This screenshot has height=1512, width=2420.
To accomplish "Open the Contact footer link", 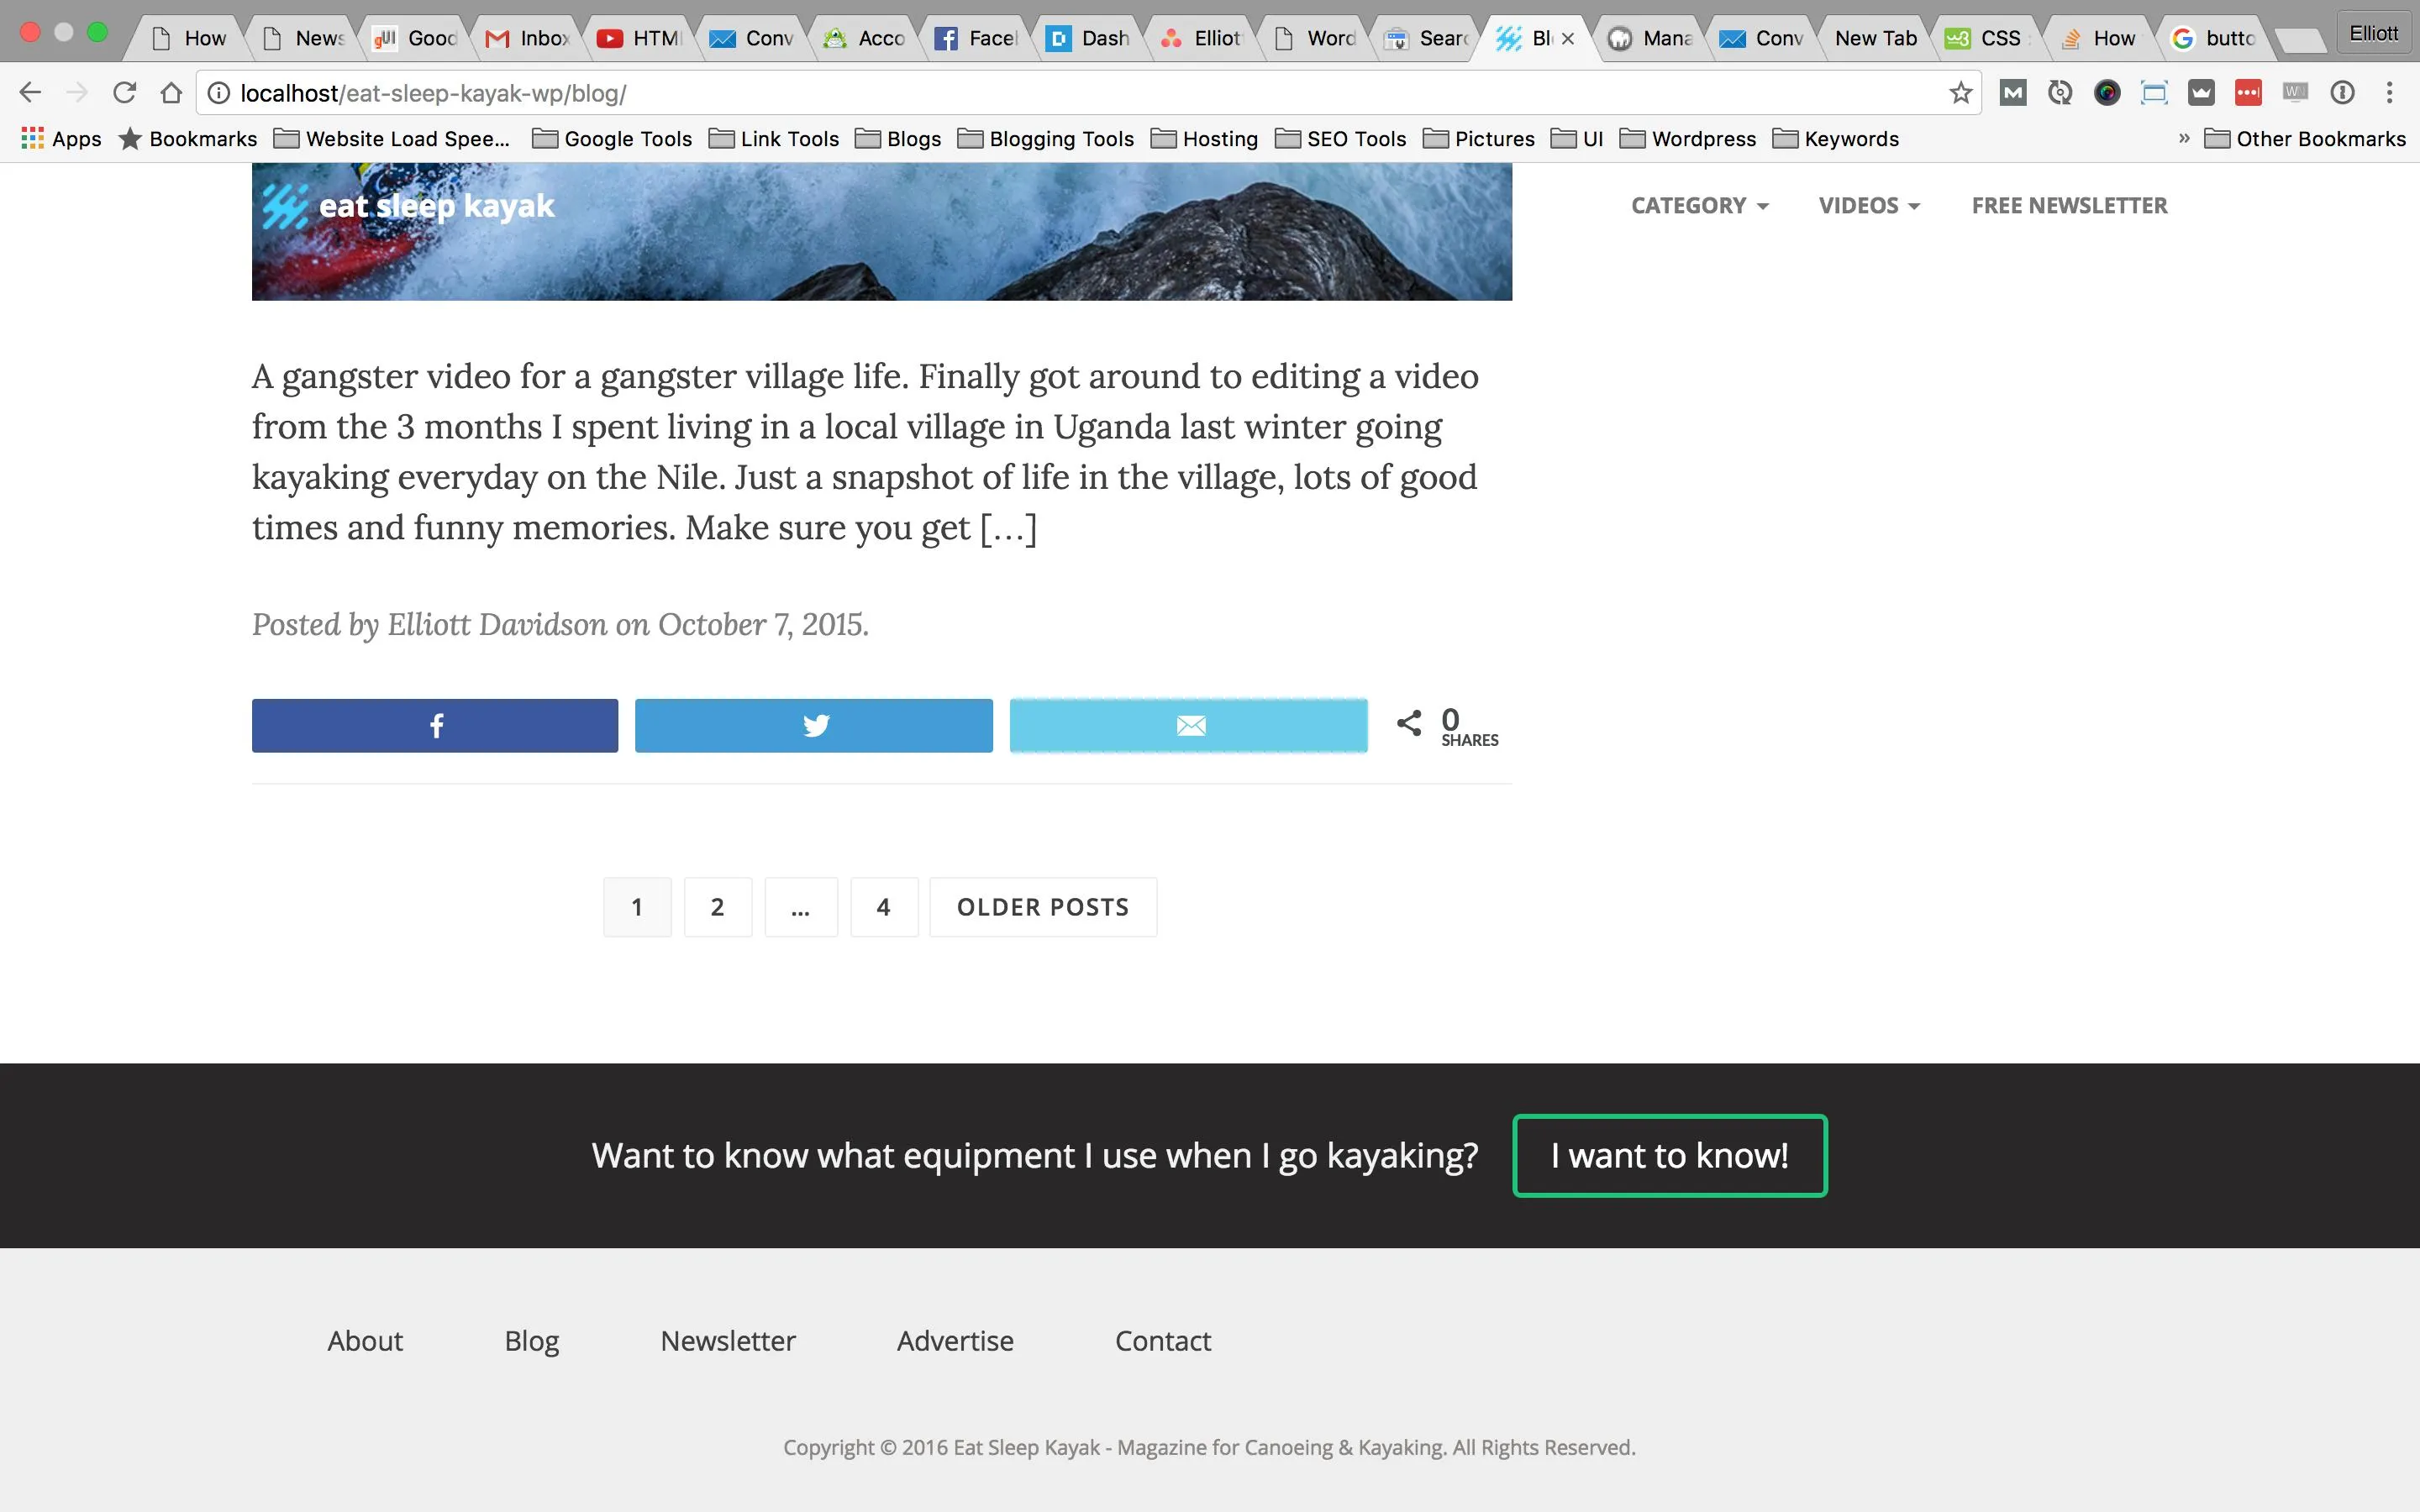I will click(1162, 1340).
